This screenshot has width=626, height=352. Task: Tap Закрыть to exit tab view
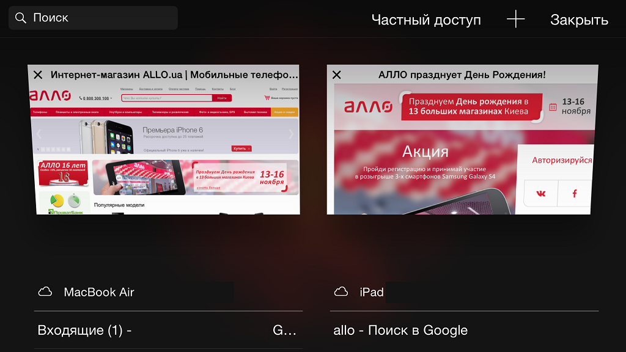[x=579, y=20]
